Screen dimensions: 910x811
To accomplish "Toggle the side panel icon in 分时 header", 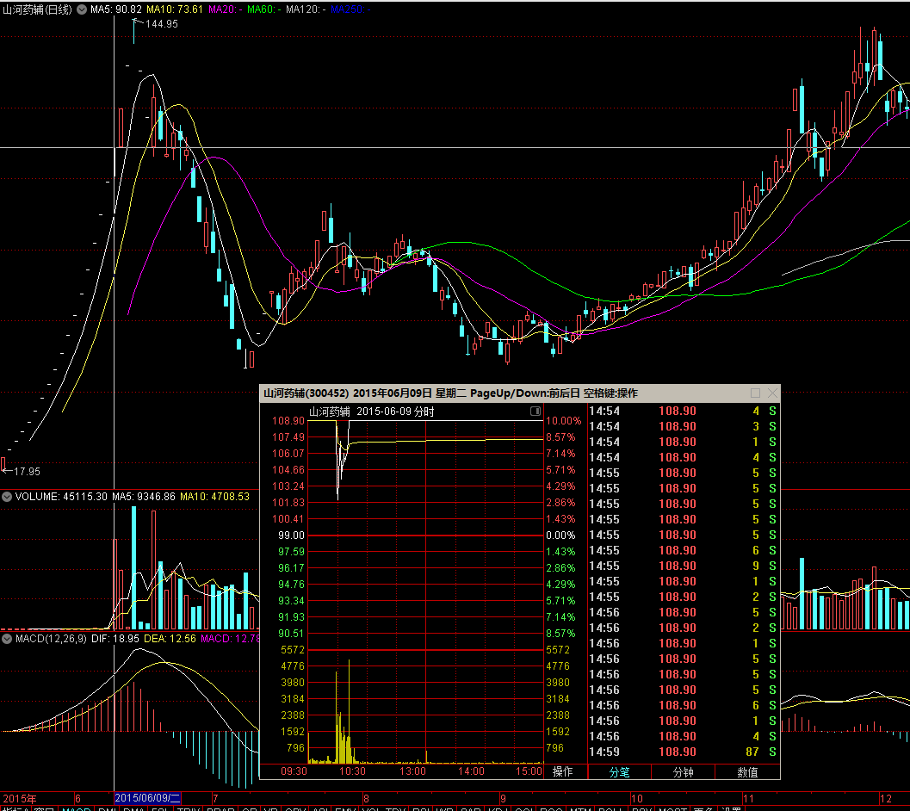I will point(535,412).
